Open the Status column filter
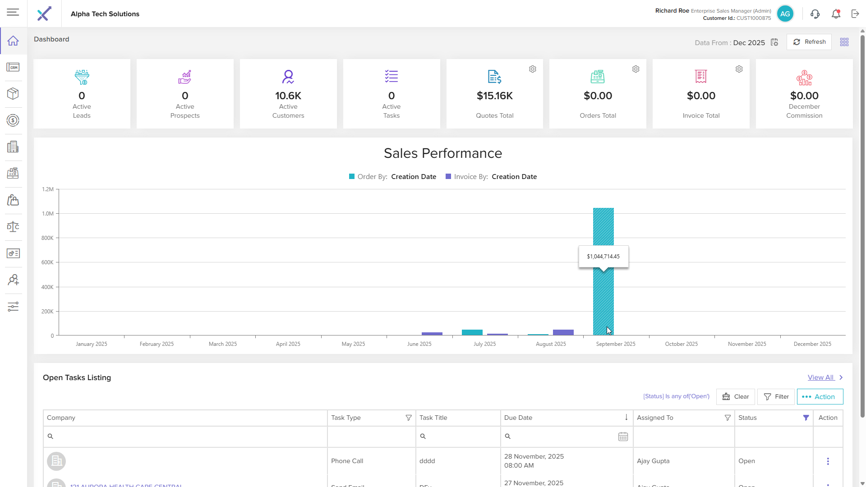 (x=806, y=418)
